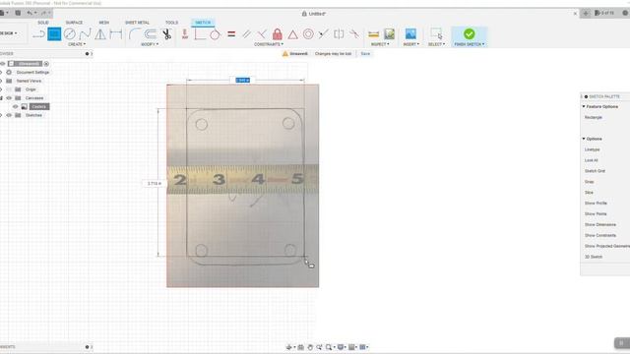Toggle visibility eye of Sketches folder

9,115
